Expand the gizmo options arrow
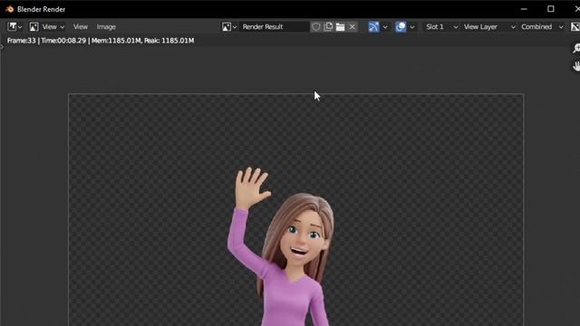580x326 pixels. click(385, 26)
